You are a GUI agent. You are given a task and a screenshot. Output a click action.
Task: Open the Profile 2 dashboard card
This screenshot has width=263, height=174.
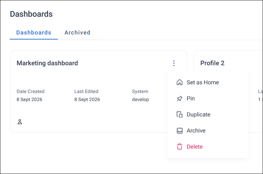pyautogui.click(x=212, y=63)
